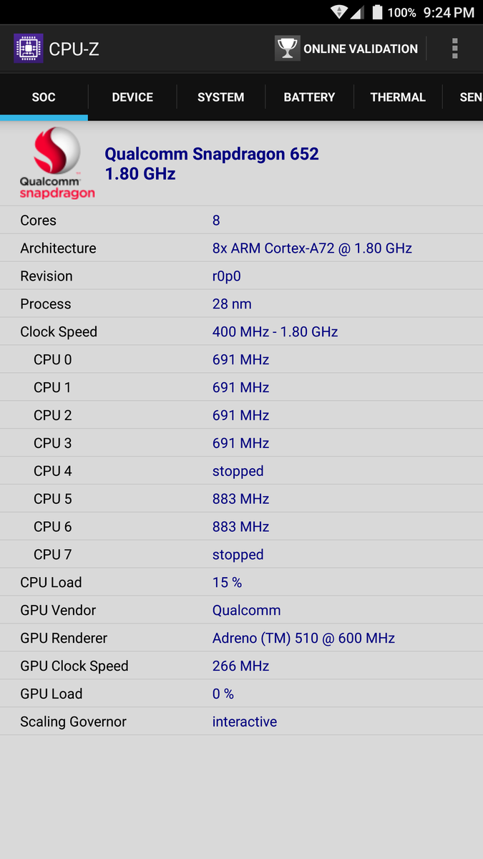Viewport: 483px width, 859px height.
Task: Tap the CPU-Z chip app icon
Action: [x=29, y=49]
